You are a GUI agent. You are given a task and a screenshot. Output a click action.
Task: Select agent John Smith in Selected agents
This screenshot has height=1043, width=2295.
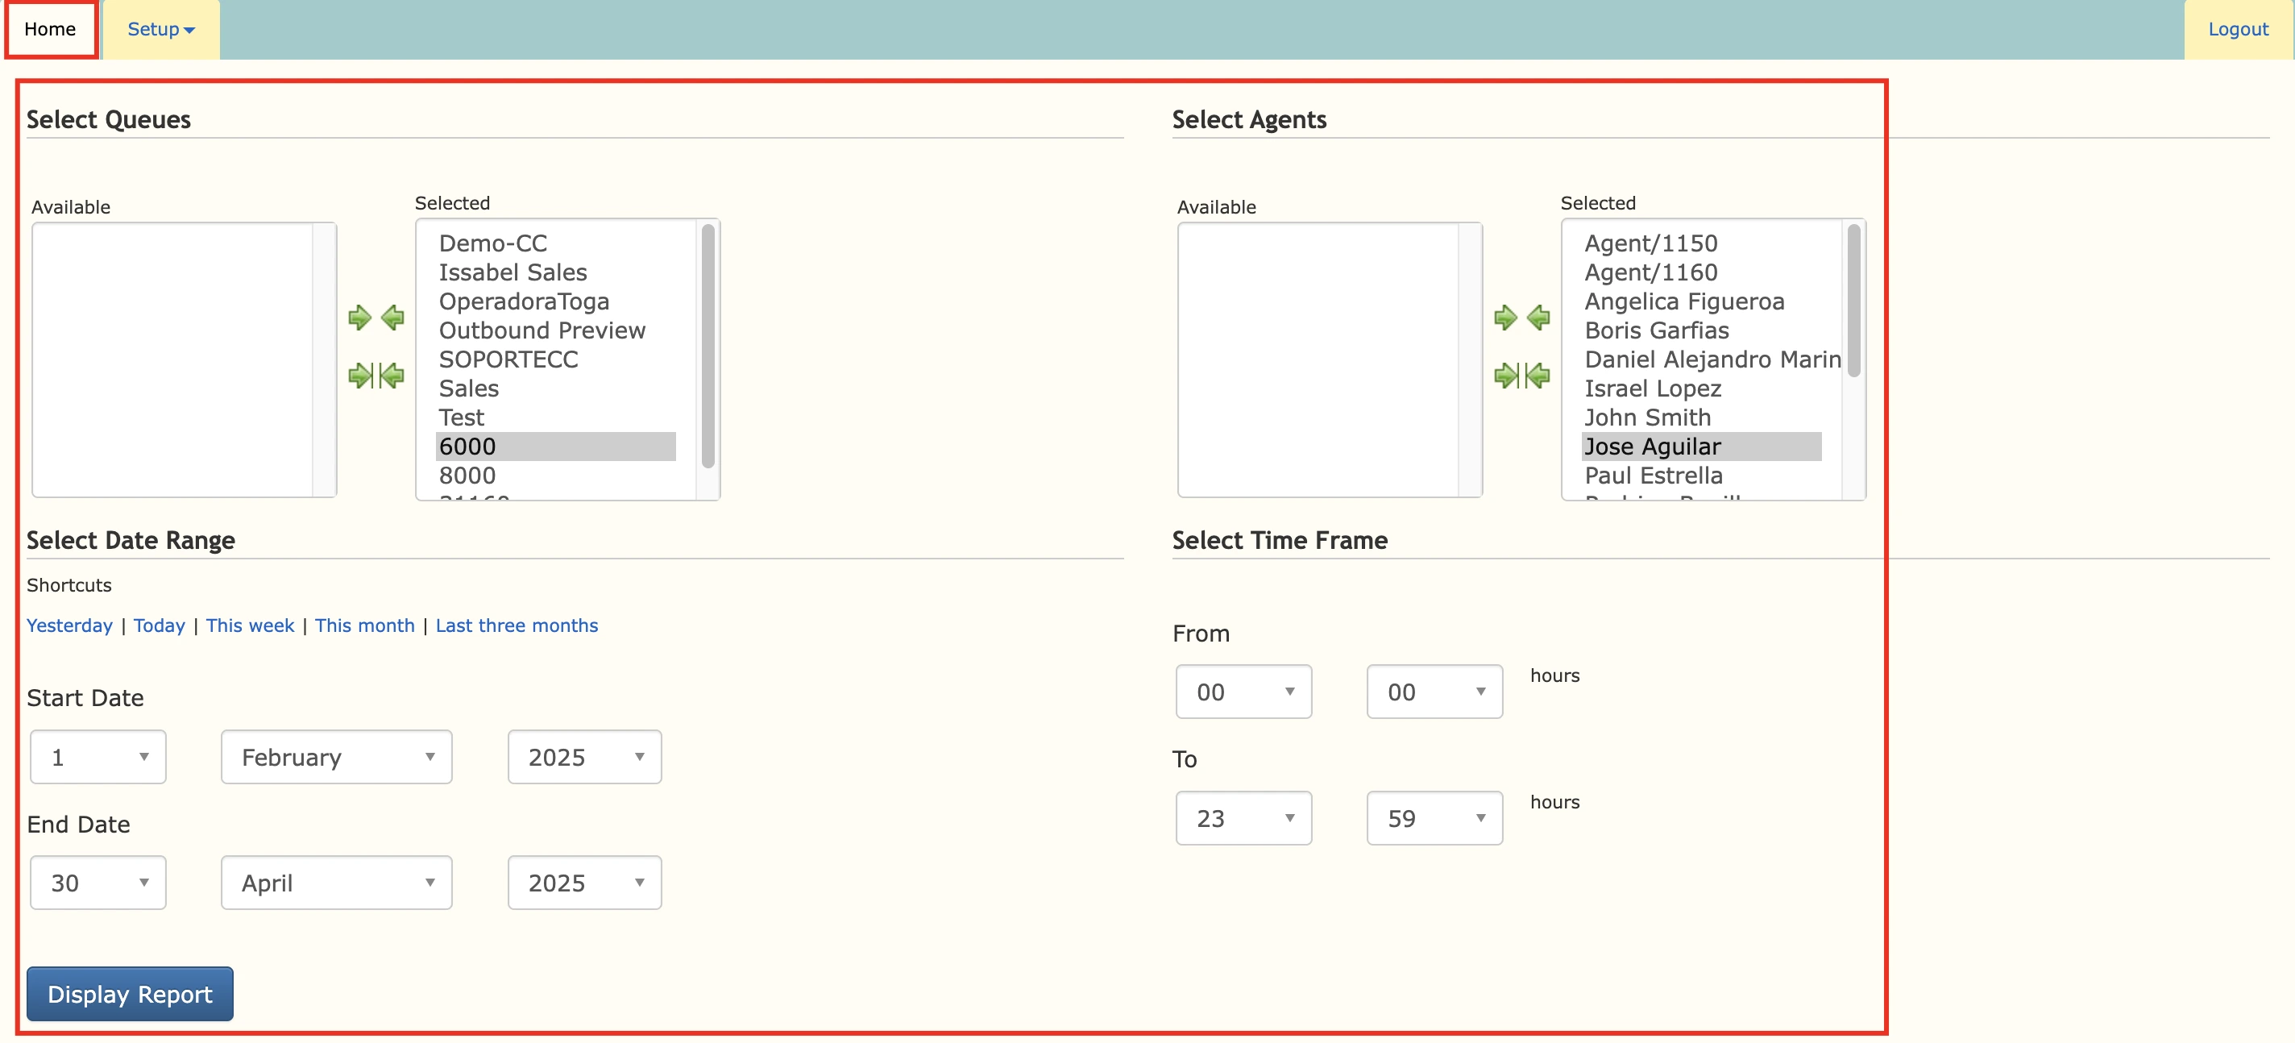pos(1647,418)
